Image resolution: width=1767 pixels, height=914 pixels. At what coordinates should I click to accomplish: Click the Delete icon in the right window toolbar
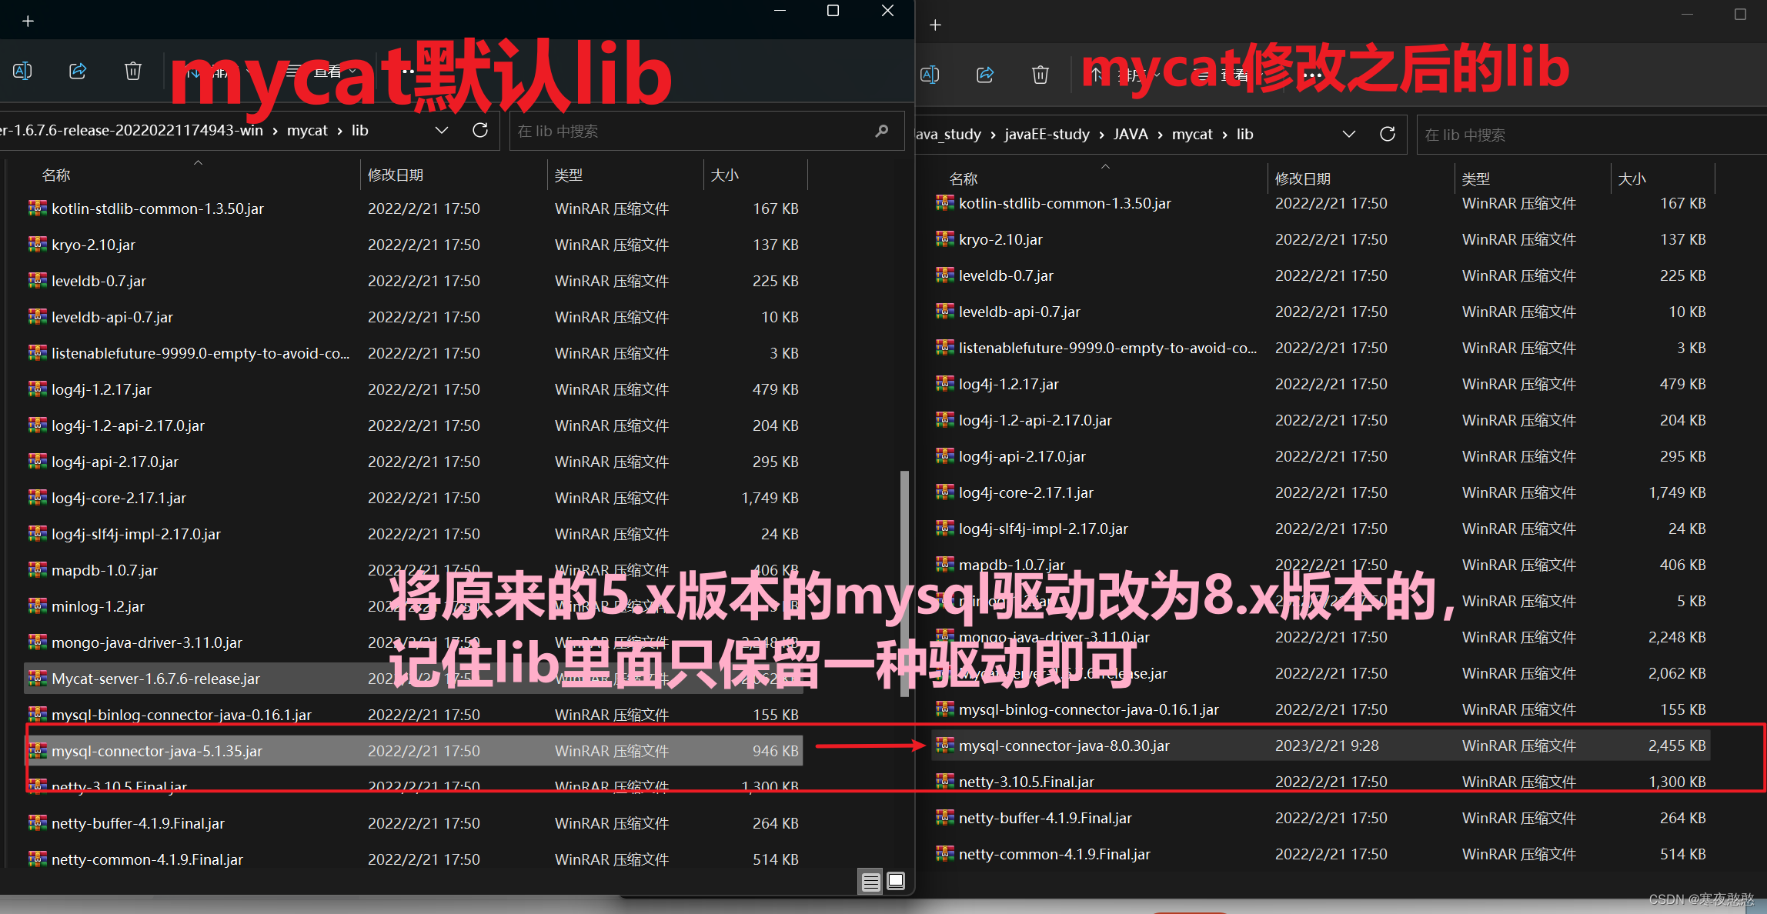[1040, 75]
